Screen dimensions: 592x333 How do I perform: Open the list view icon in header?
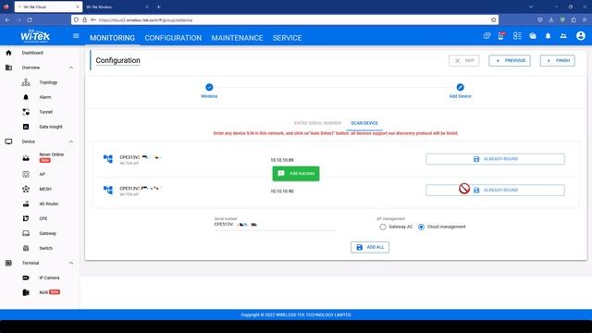517,36
